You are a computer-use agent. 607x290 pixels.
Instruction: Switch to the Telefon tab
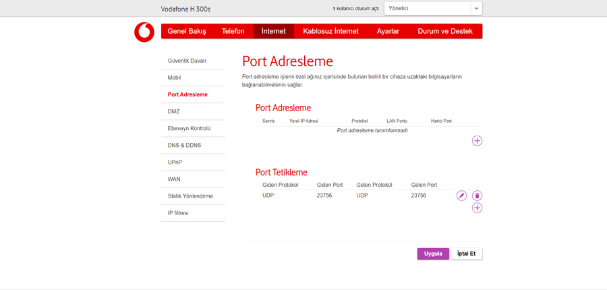click(233, 31)
